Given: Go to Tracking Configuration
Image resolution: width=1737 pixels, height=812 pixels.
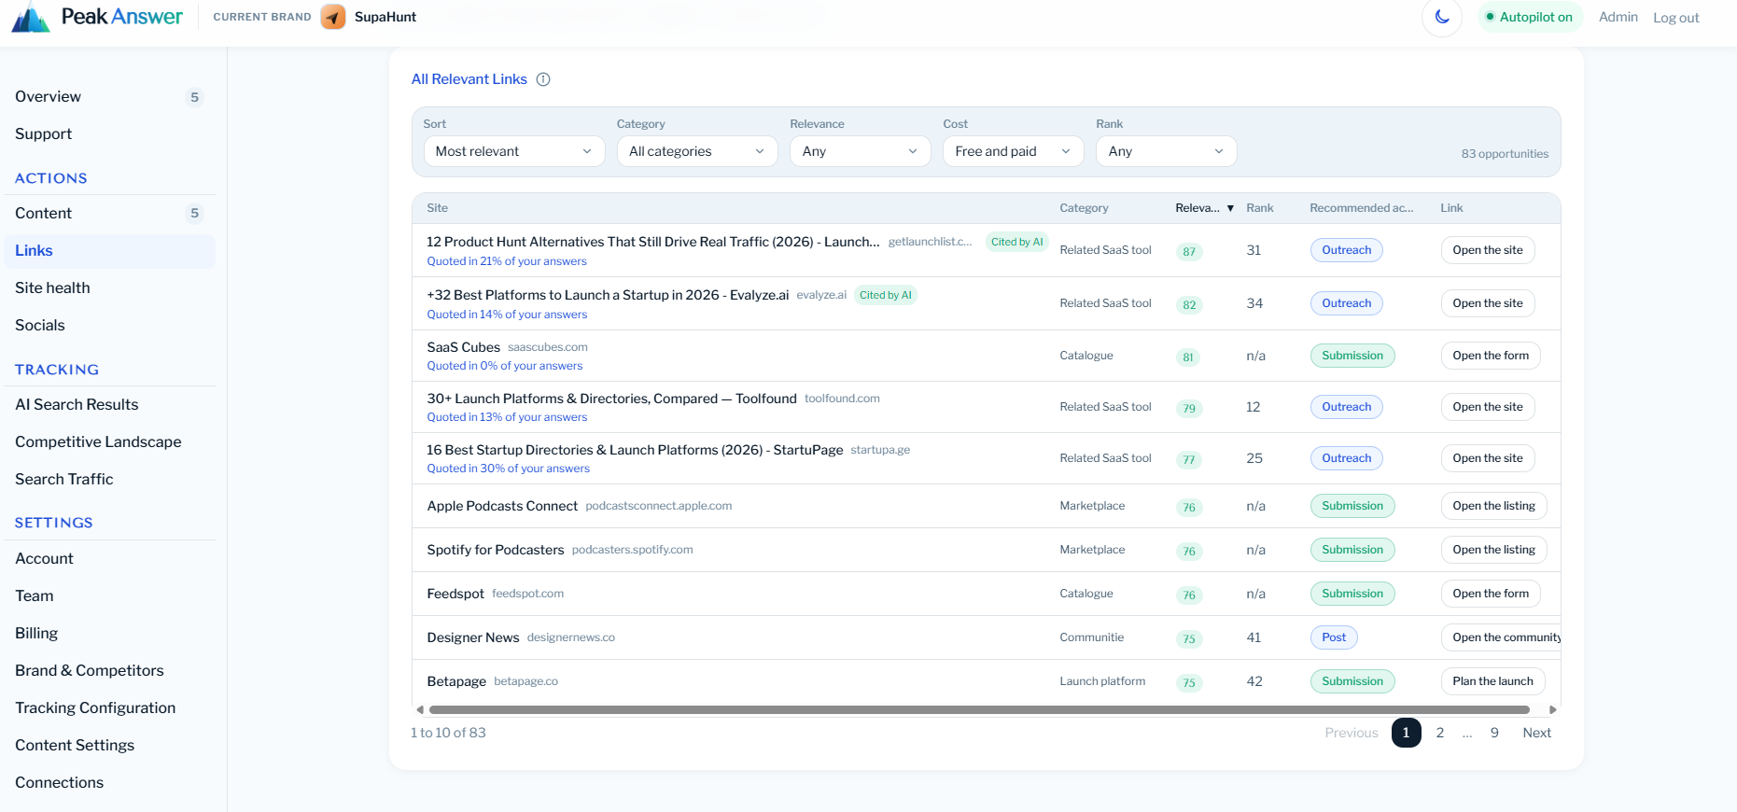Looking at the screenshot, I should (110, 708).
